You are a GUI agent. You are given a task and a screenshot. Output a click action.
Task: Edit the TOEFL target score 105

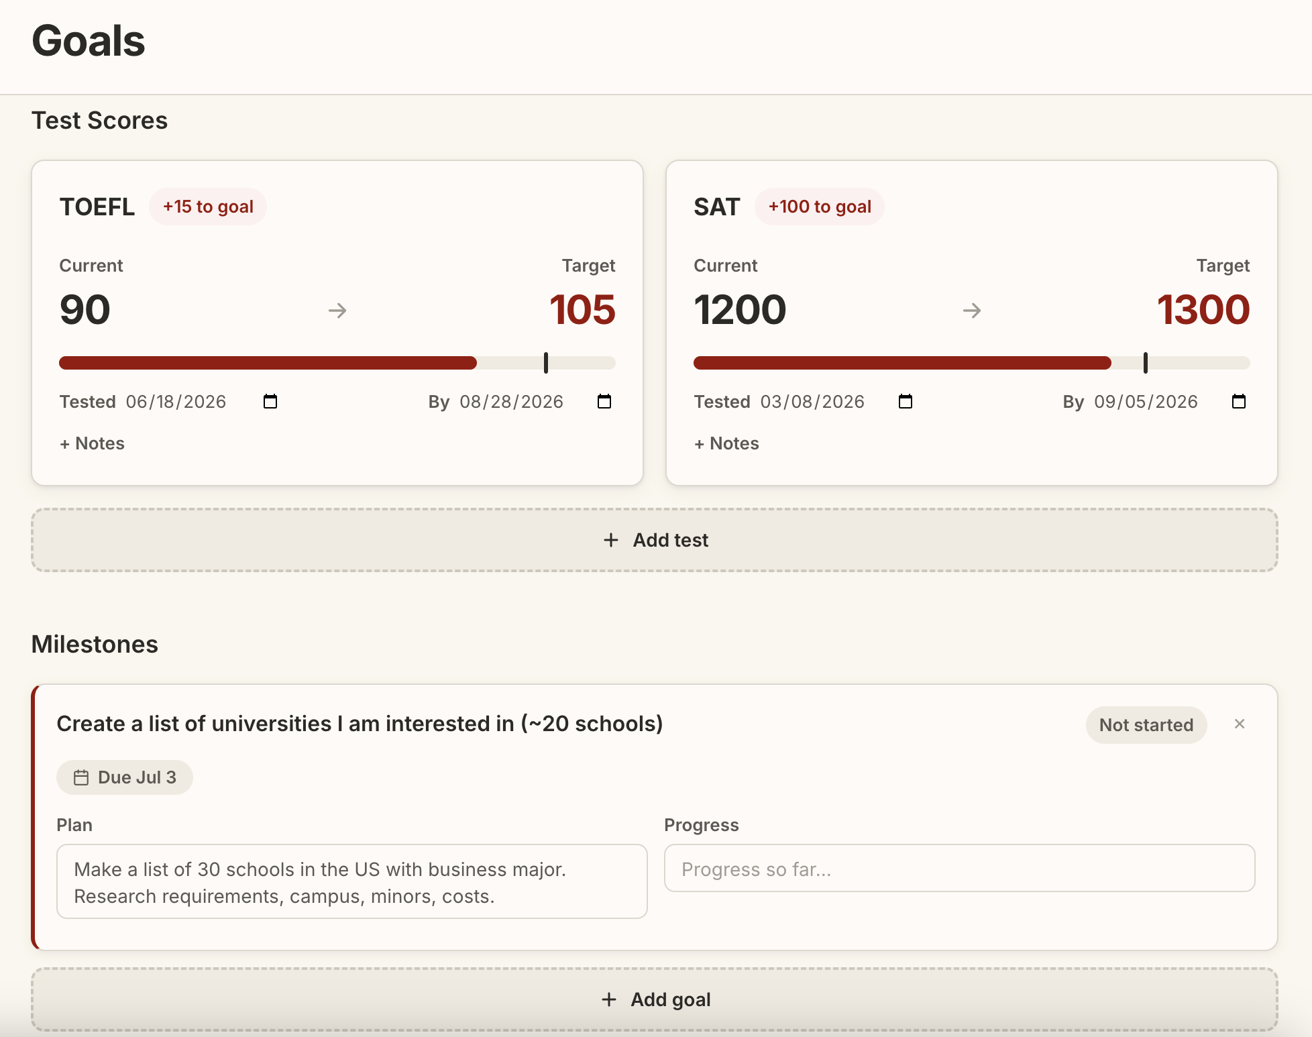[582, 310]
